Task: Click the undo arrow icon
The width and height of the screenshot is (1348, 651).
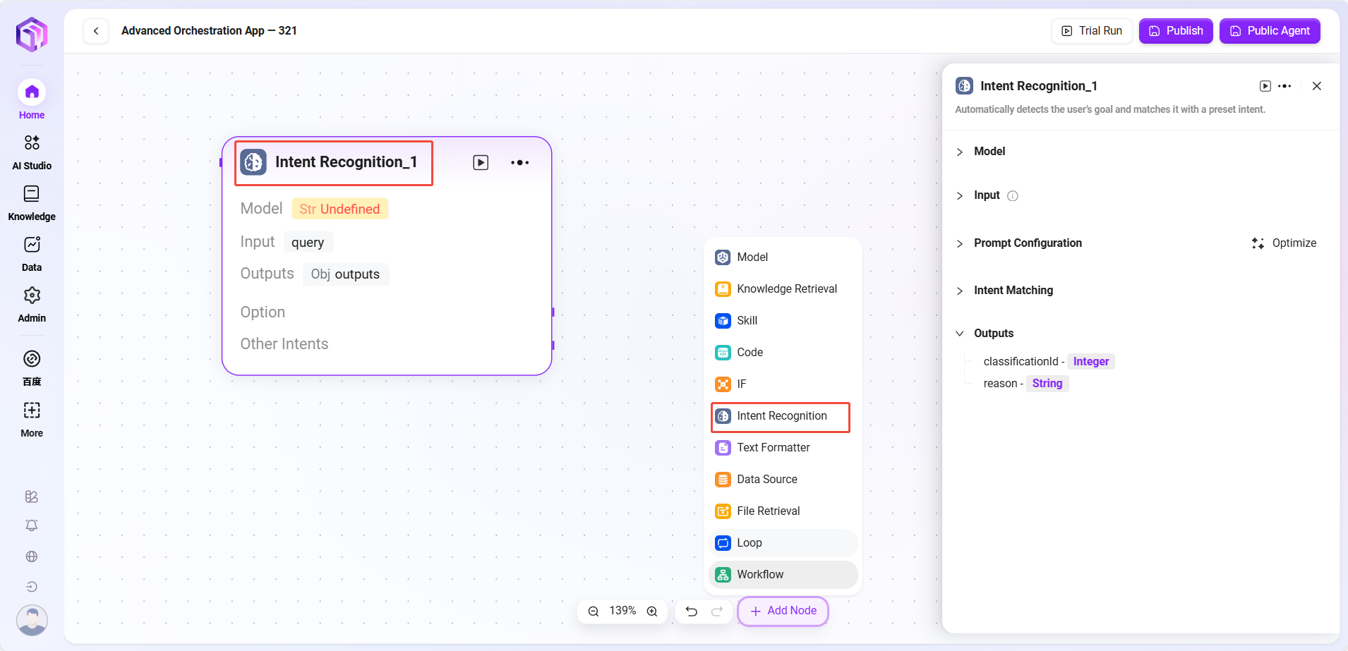Action: [692, 612]
